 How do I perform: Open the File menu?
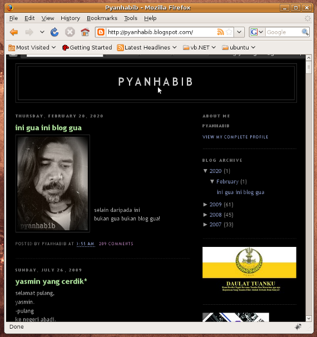point(13,18)
